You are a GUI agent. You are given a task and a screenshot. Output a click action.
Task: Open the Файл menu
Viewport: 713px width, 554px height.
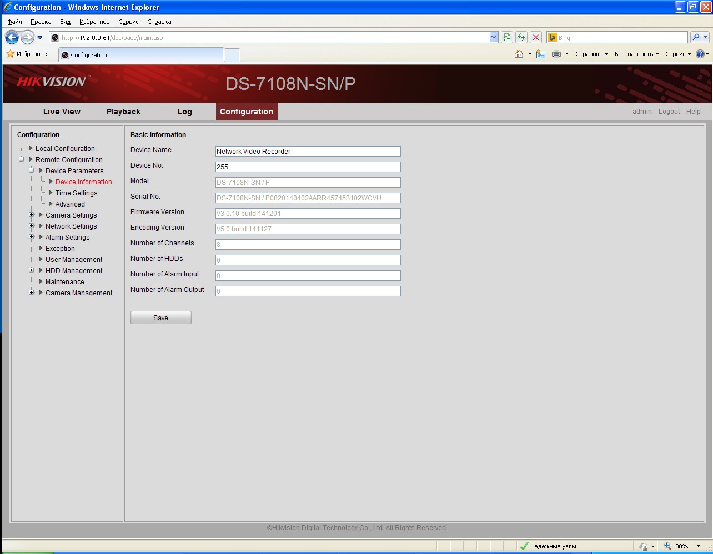pyautogui.click(x=15, y=22)
